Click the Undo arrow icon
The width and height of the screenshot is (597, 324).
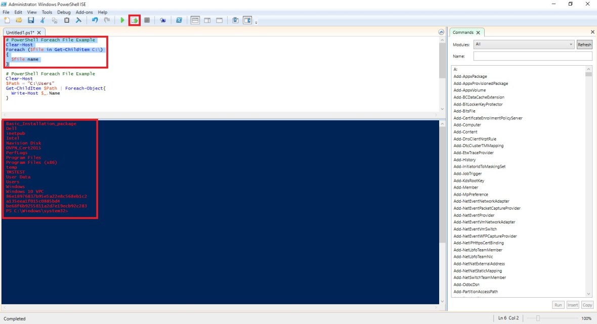[95, 20]
